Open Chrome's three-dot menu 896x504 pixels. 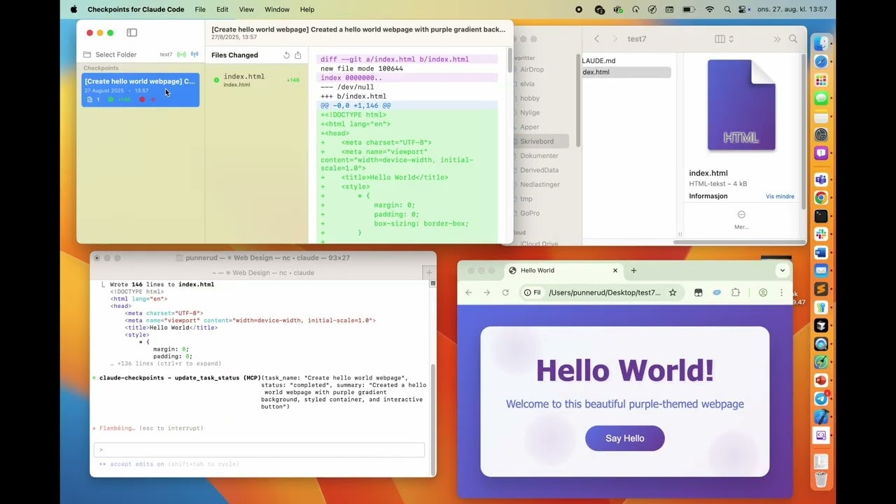[781, 293]
